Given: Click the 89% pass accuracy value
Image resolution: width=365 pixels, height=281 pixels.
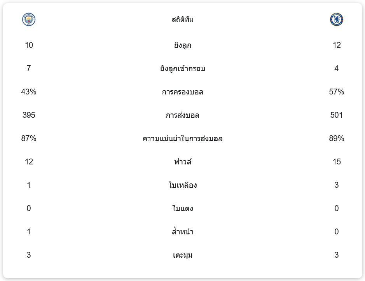Looking at the screenshot, I should (336, 138).
